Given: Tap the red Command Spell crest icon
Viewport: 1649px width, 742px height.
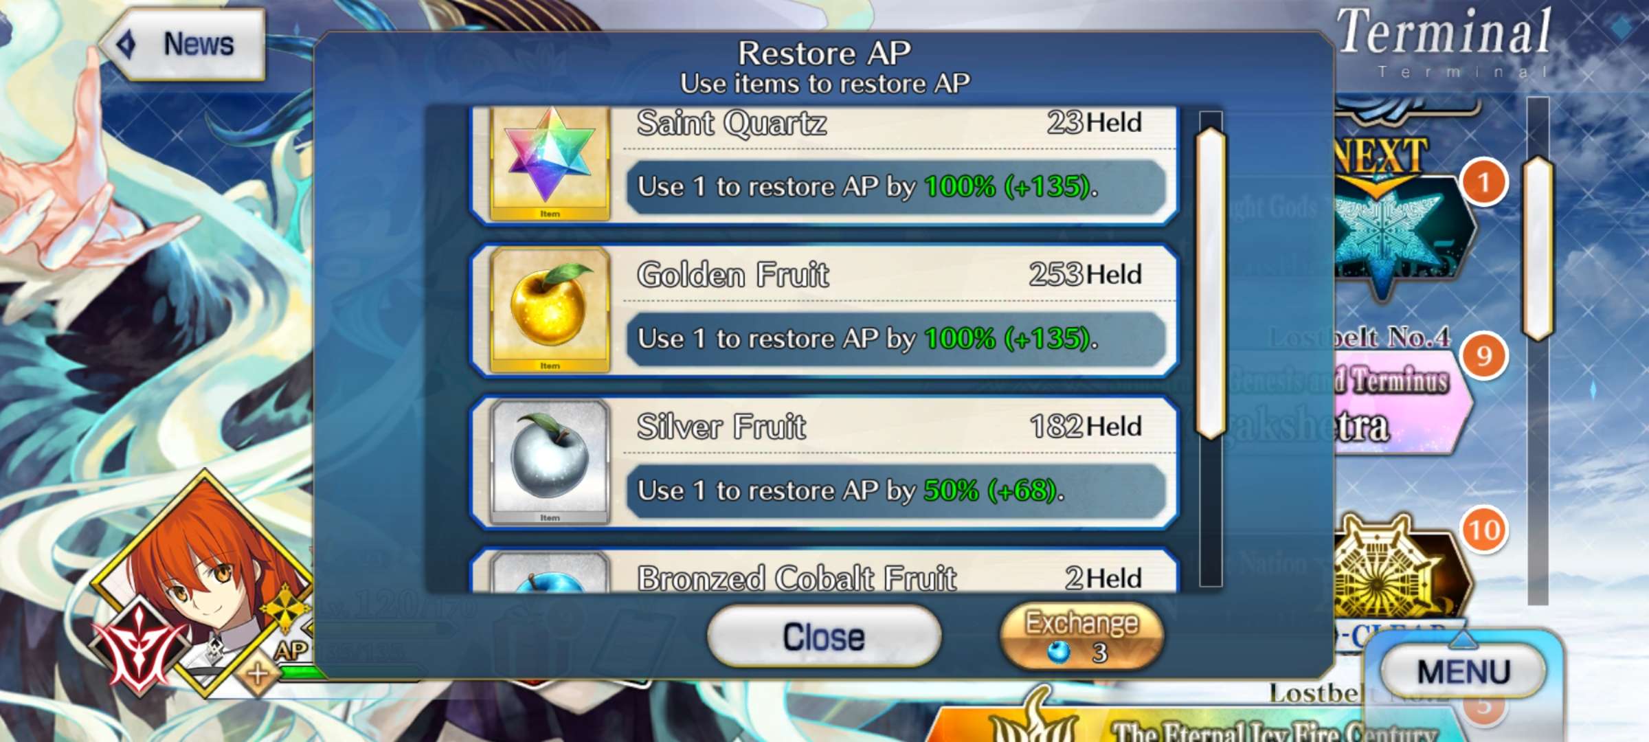Looking at the screenshot, I should click(x=139, y=647).
